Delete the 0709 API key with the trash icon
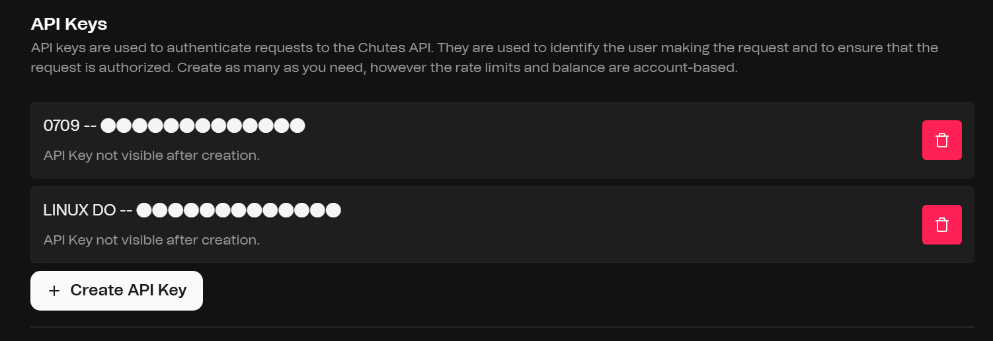 pos(941,140)
